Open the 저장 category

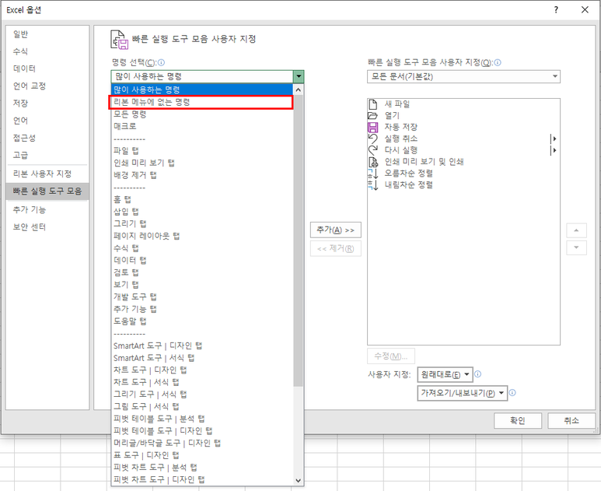[x=47, y=103]
